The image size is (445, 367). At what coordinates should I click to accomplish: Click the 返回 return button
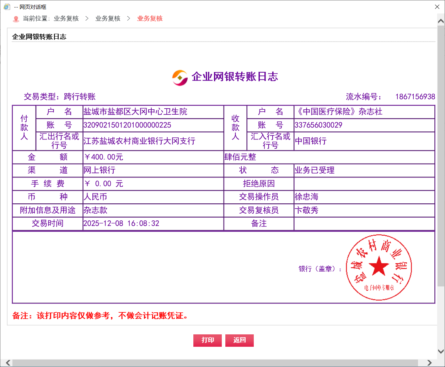[239, 340]
